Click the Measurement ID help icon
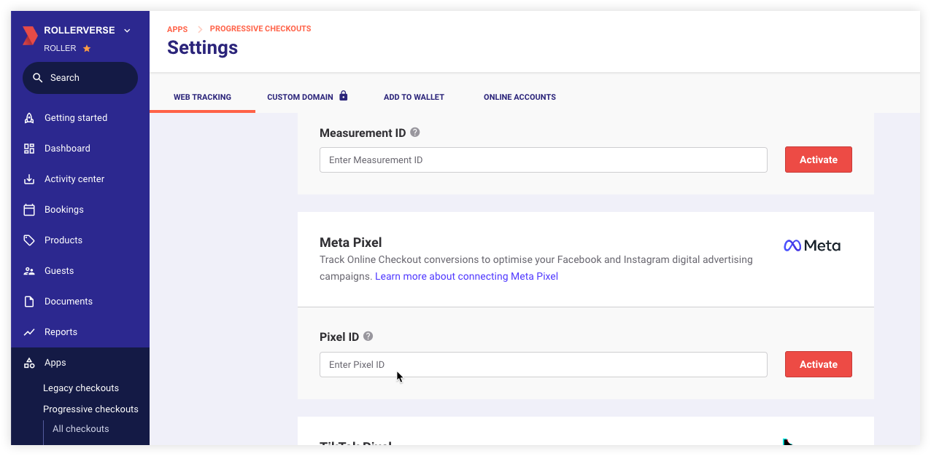The width and height of the screenshot is (931, 456). (414, 133)
